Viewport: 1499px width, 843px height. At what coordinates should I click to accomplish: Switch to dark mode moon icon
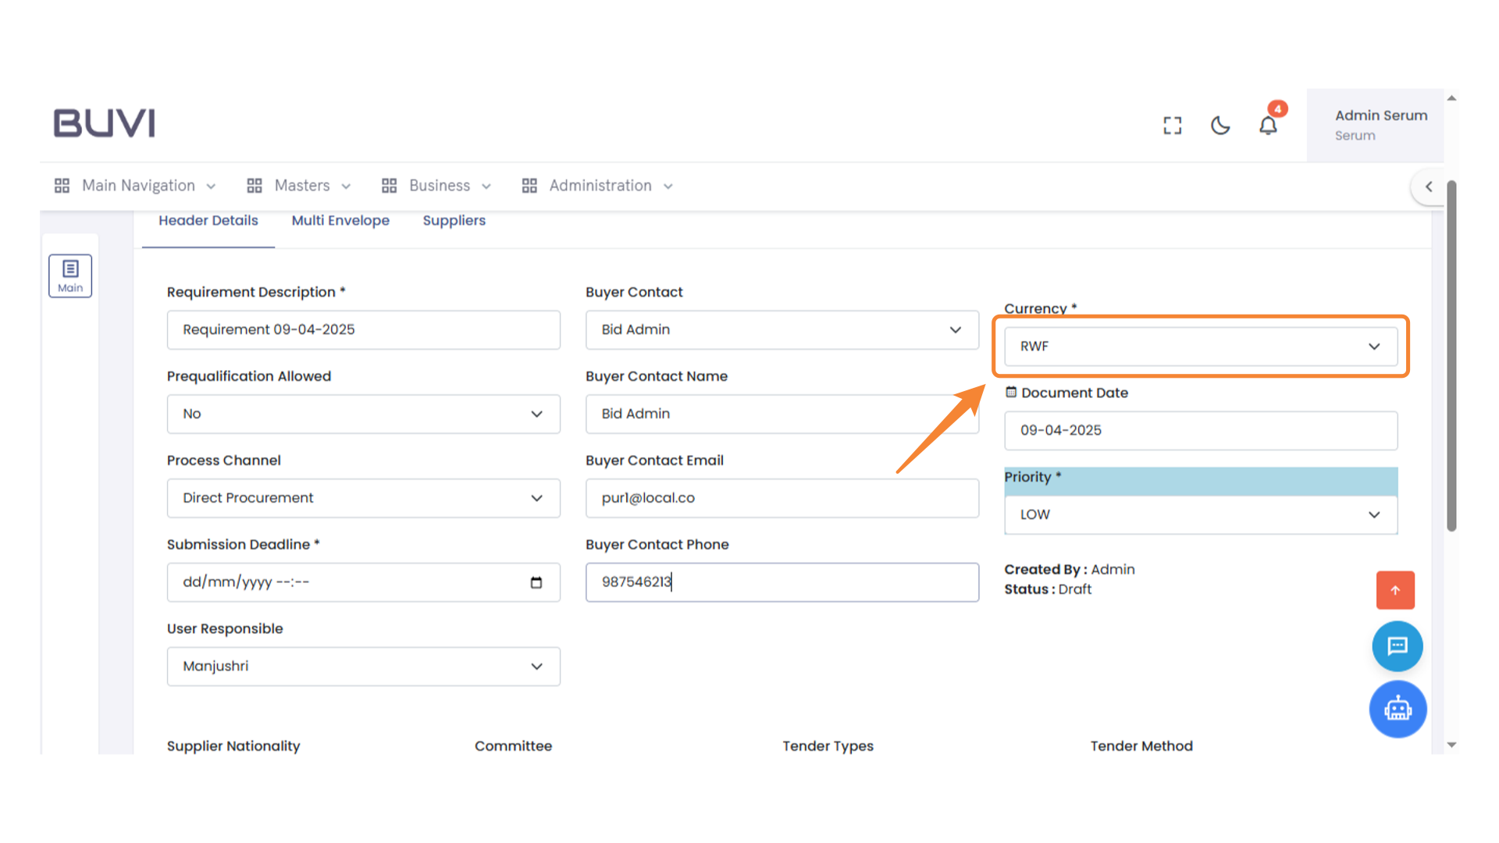[x=1220, y=126]
